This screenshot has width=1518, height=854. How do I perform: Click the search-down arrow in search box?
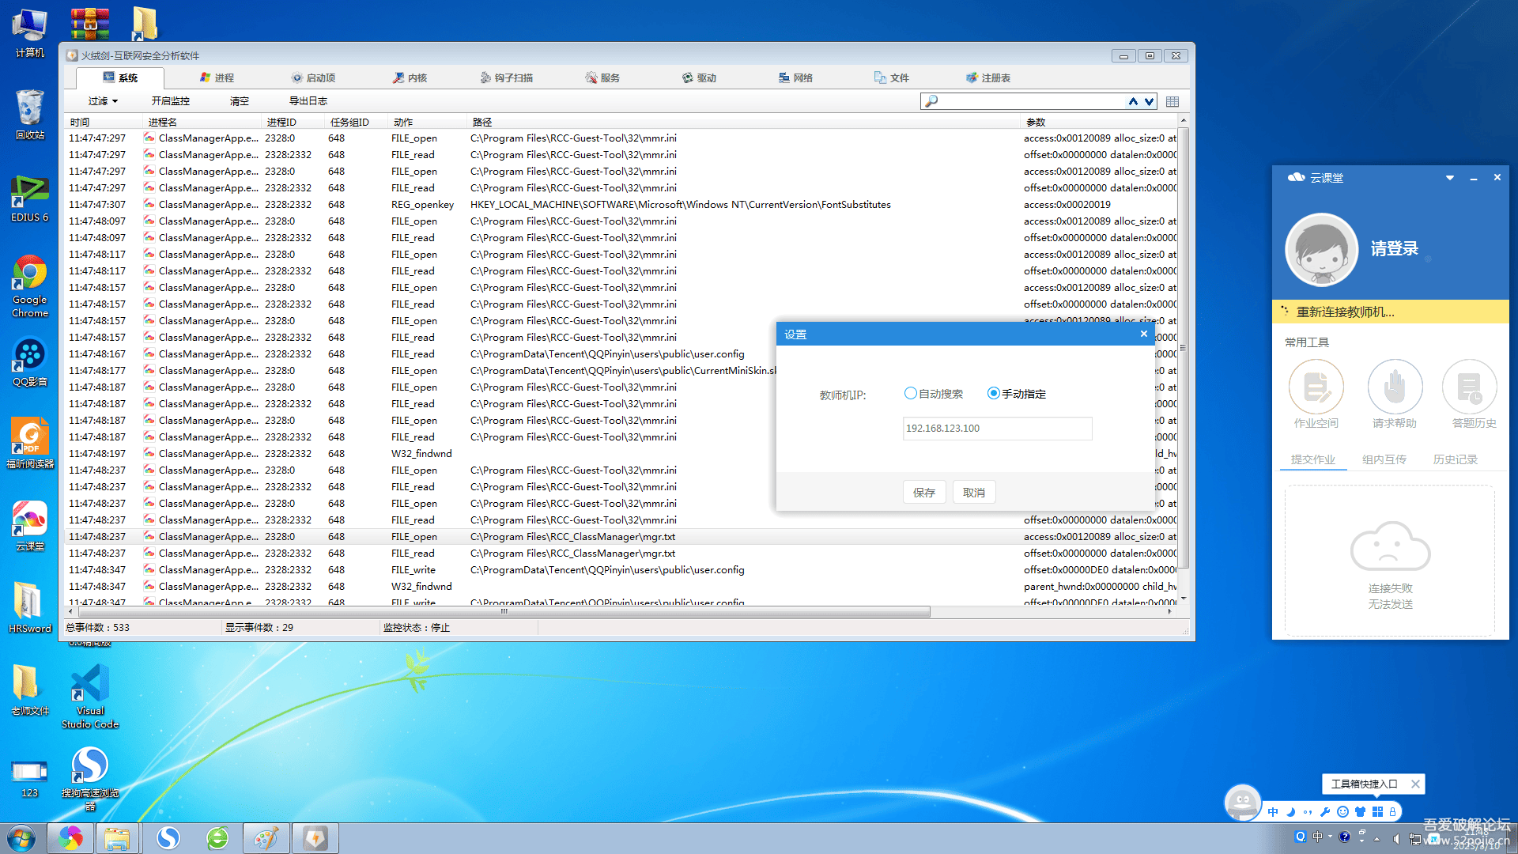point(1149,101)
